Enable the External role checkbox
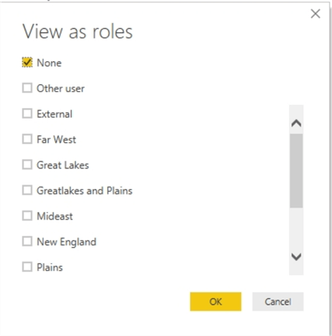The image size is (332, 336). [27, 113]
